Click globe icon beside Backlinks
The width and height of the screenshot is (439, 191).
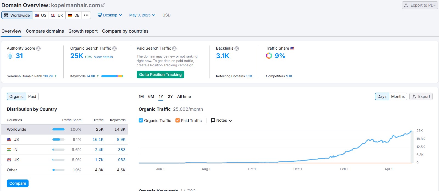[237, 49]
